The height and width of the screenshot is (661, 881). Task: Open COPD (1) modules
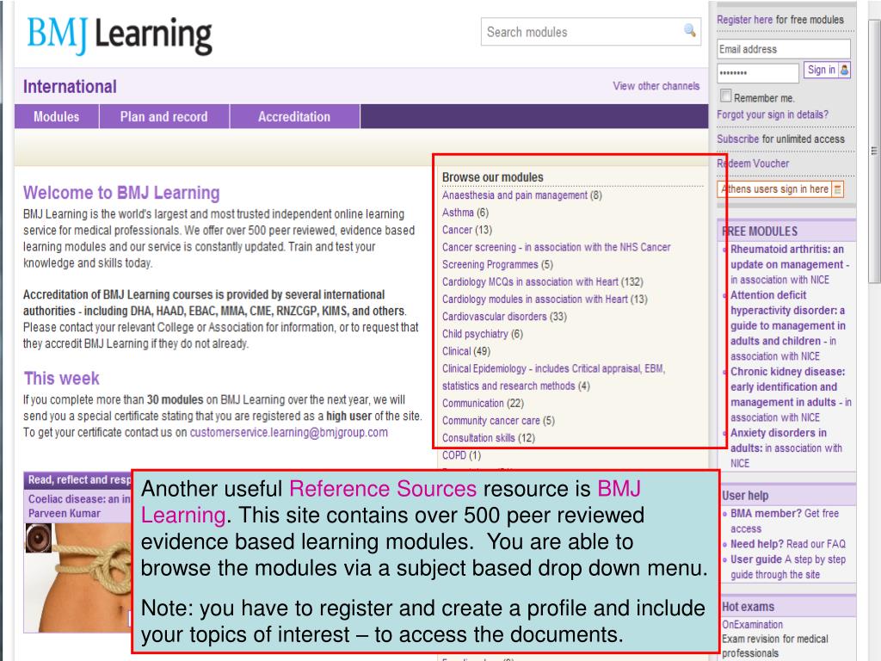pos(461,455)
